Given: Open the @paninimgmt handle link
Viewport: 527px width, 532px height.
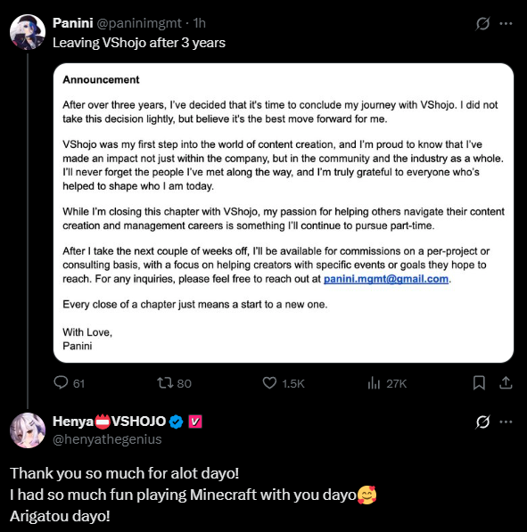Looking at the screenshot, I should (x=139, y=23).
